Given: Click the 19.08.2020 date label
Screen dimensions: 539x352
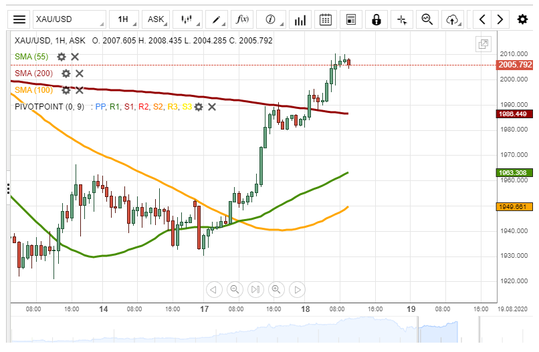Looking at the screenshot, I should (x=512, y=309).
